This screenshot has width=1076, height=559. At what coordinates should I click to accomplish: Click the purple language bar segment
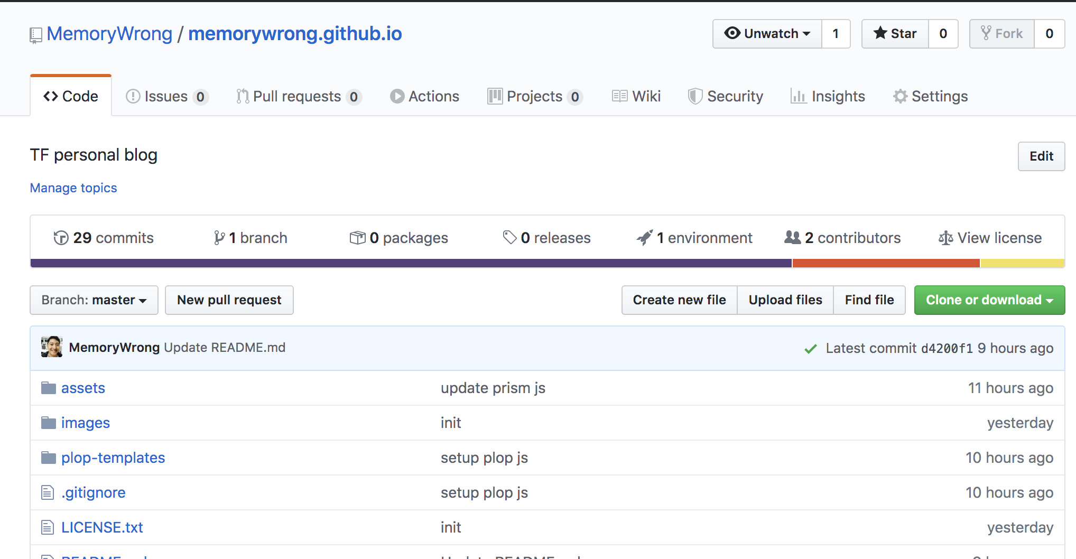[x=411, y=263]
